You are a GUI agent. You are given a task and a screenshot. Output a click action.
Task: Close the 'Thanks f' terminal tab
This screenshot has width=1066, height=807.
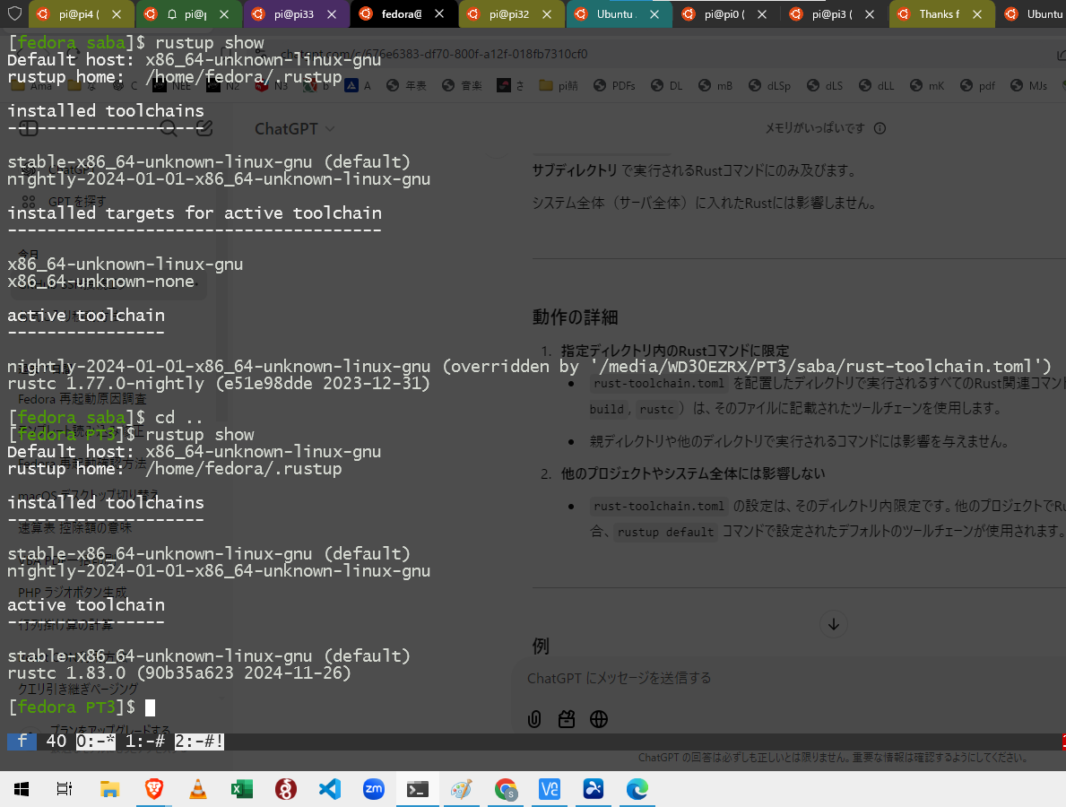(977, 14)
